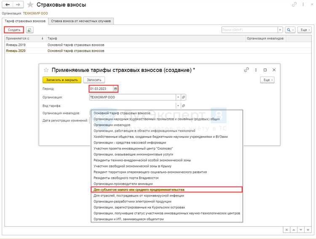Click the Записать button
316x239 pixels.
(94, 80)
